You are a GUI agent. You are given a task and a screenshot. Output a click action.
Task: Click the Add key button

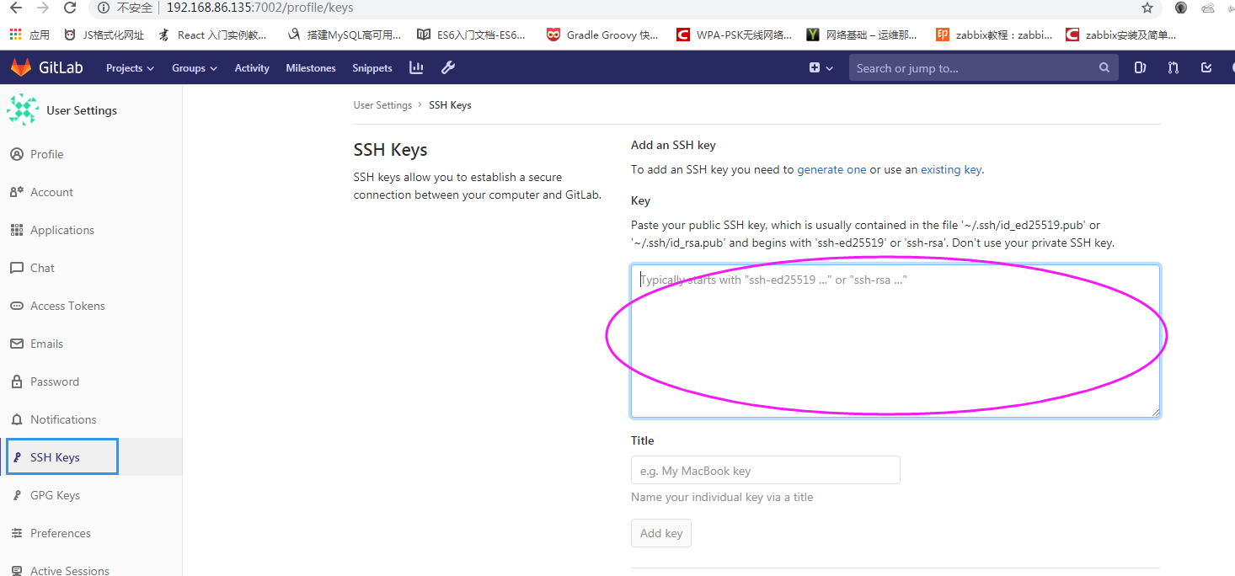(x=660, y=532)
